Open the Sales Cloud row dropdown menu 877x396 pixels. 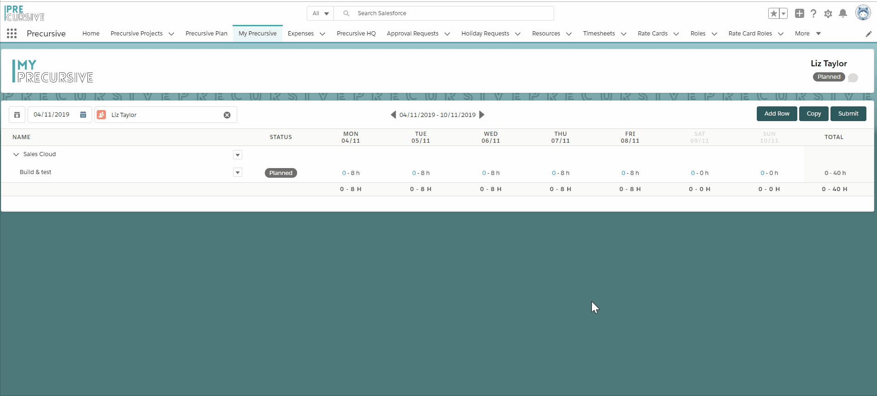click(238, 155)
